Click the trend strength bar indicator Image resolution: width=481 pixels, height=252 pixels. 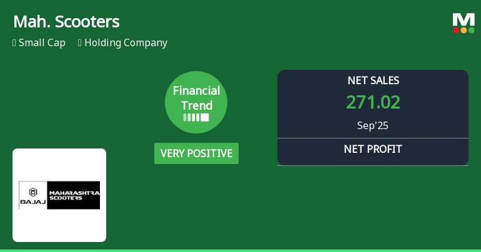(x=196, y=117)
